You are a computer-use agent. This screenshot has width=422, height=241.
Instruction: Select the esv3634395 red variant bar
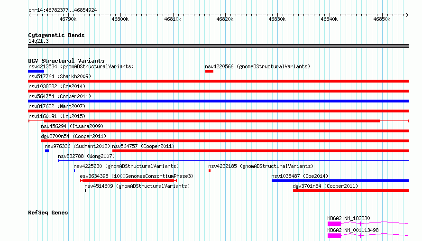click(x=128, y=181)
